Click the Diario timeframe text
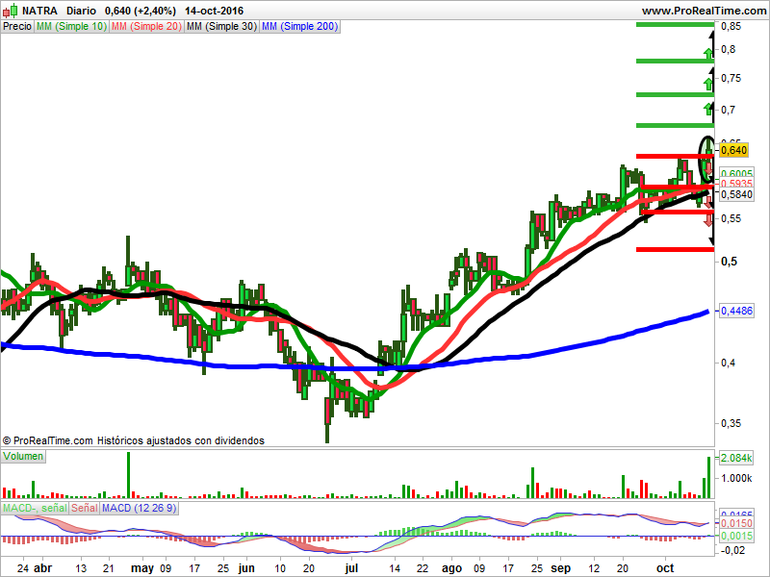The height and width of the screenshot is (577, 770). pyautogui.click(x=81, y=11)
